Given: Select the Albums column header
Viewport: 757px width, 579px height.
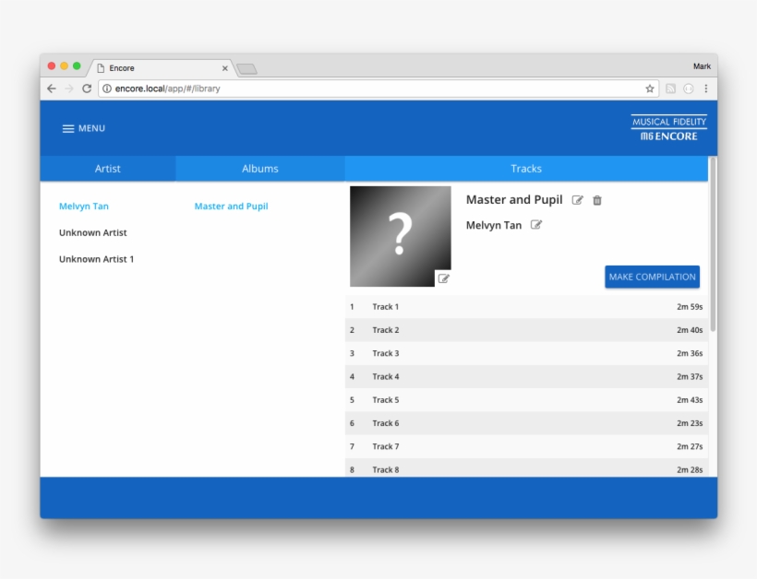Looking at the screenshot, I should click(x=260, y=169).
